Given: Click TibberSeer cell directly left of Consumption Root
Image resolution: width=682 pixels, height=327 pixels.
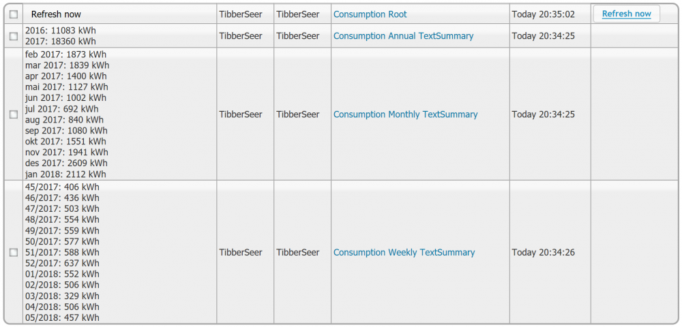Looking at the screenshot, I should 297,14.
